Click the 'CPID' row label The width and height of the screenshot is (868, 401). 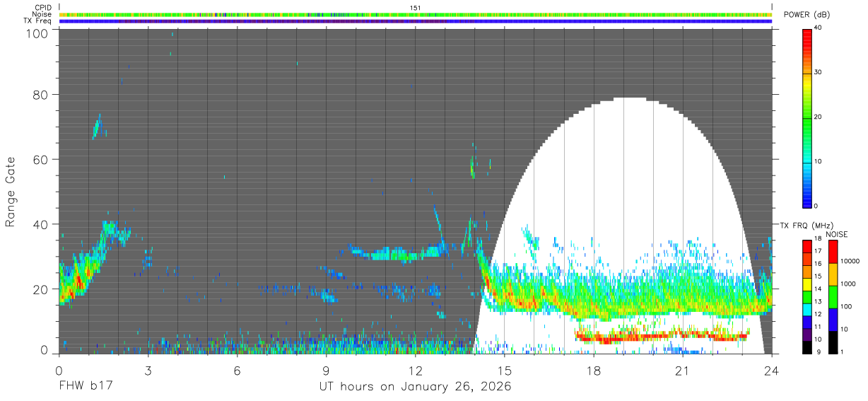(42, 7)
